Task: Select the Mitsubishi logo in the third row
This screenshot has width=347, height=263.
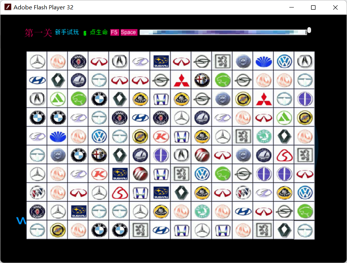Action: 264,99
